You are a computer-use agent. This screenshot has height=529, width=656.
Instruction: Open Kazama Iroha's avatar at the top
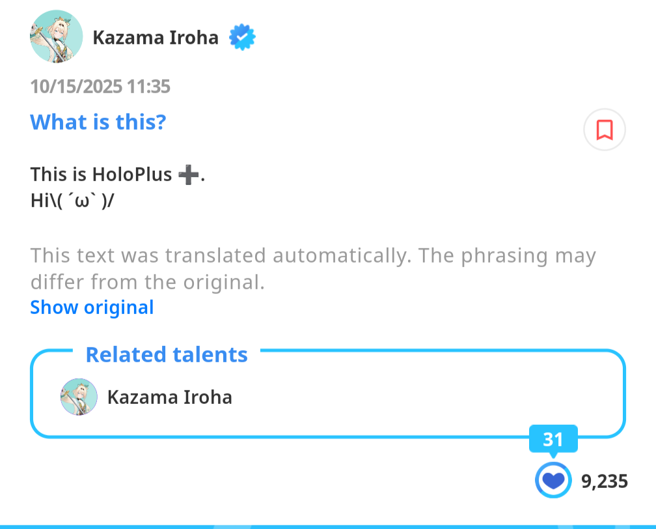click(x=57, y=36)
